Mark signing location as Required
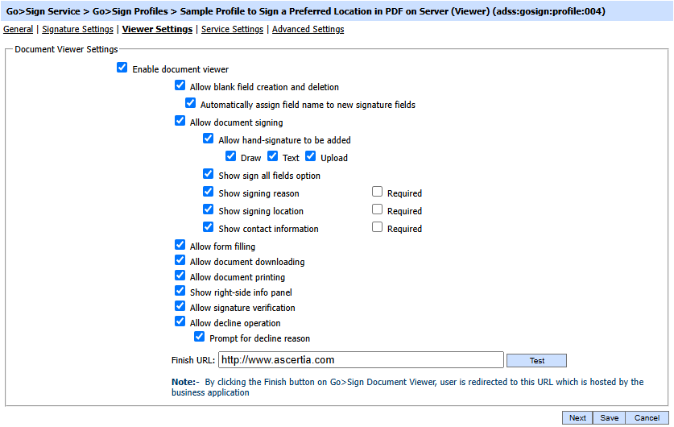 tap(377, 210)
